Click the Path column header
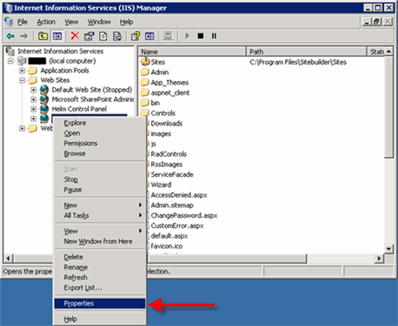Screen dimensions: 398x326 [306, 52]
